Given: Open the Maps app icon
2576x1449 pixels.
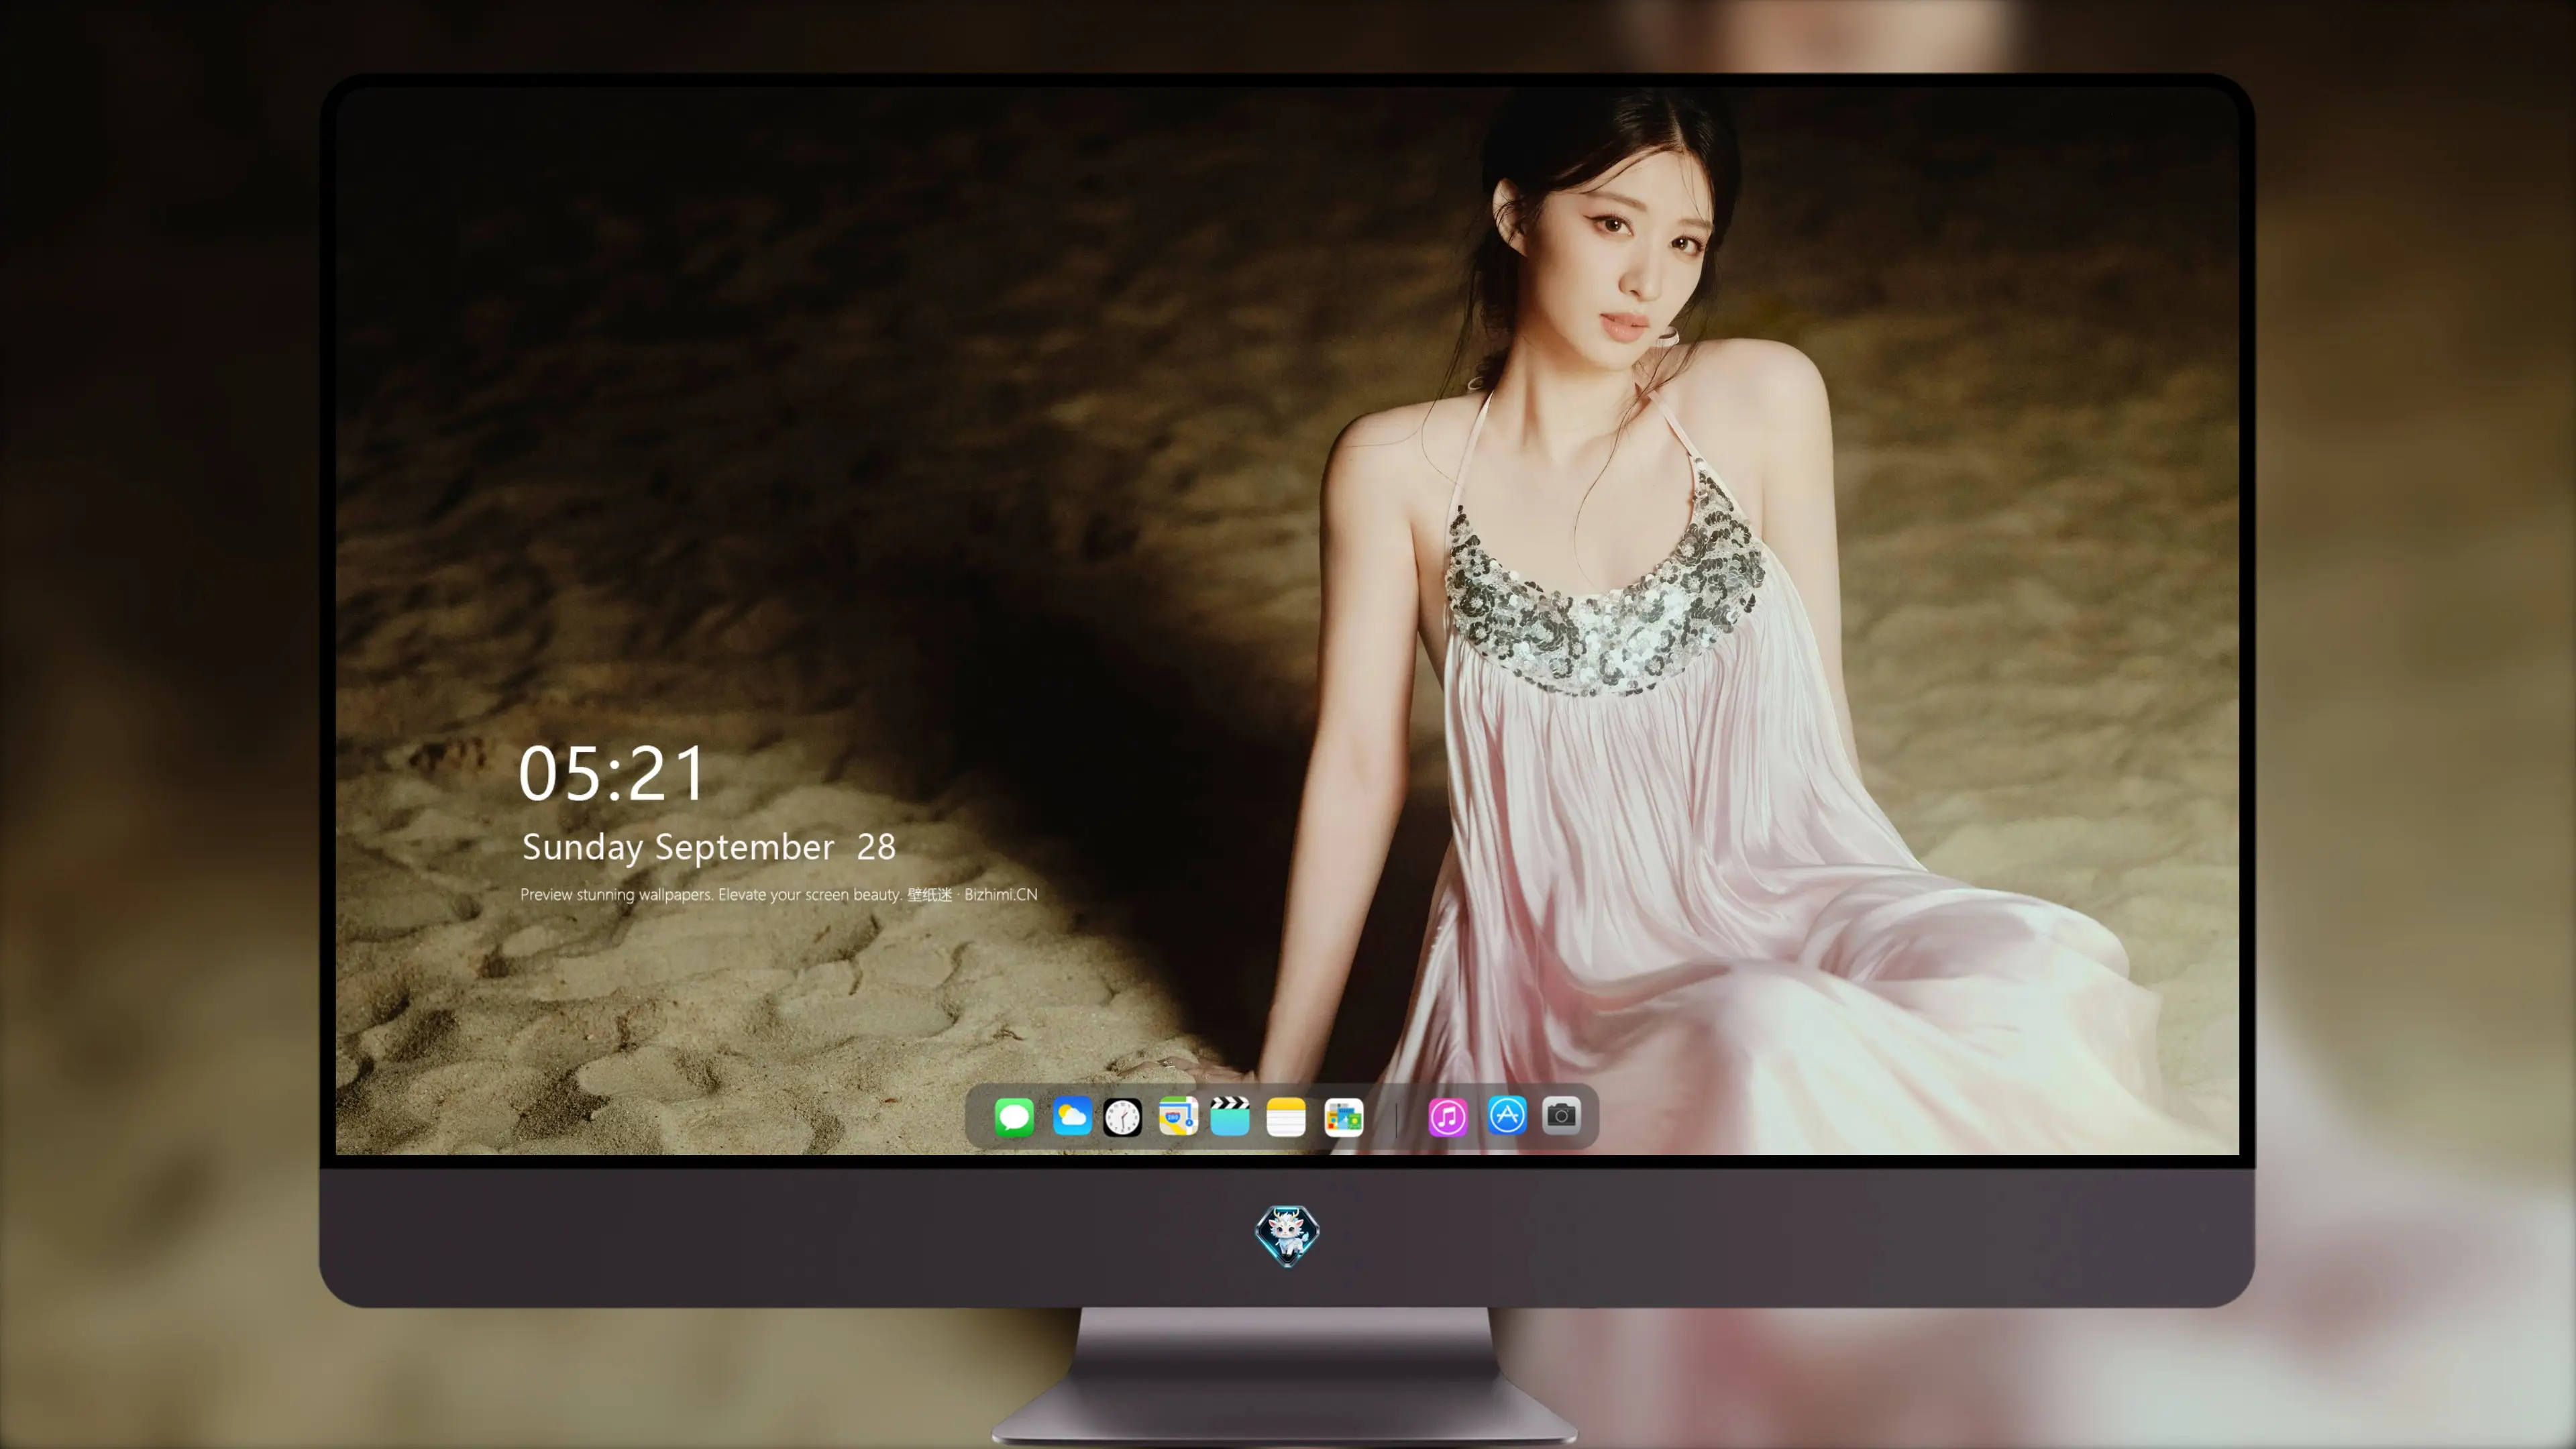Looking at the screenshot, I should 1178,1116.
